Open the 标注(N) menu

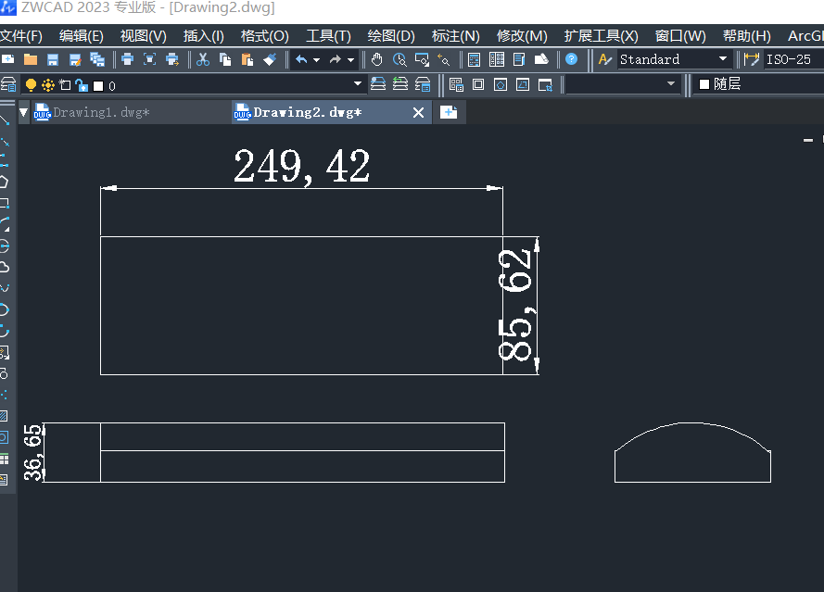(x=456, y=36)
